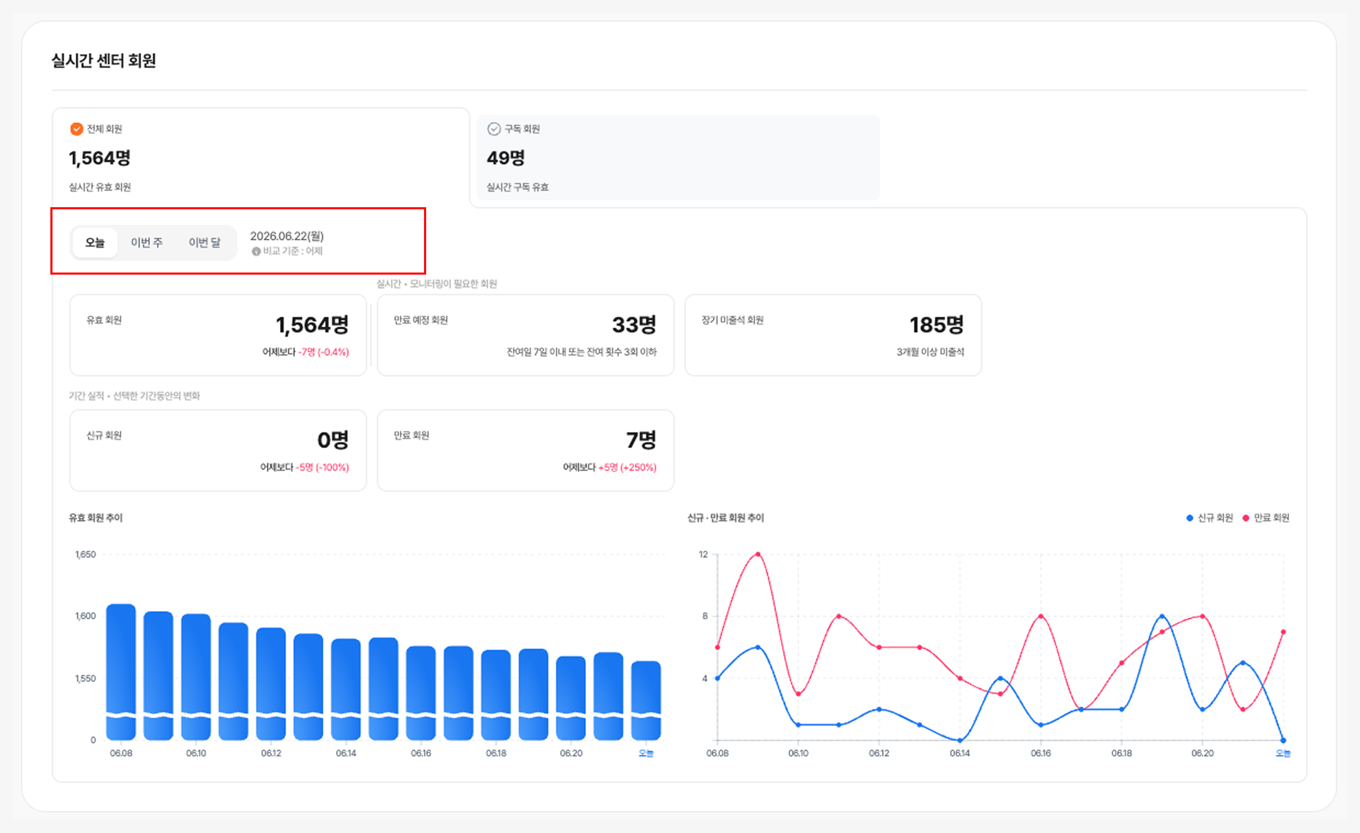Open the 유효 회원 1,564명 card
This screenshot has height=833, width=1360.
[218, 335]
